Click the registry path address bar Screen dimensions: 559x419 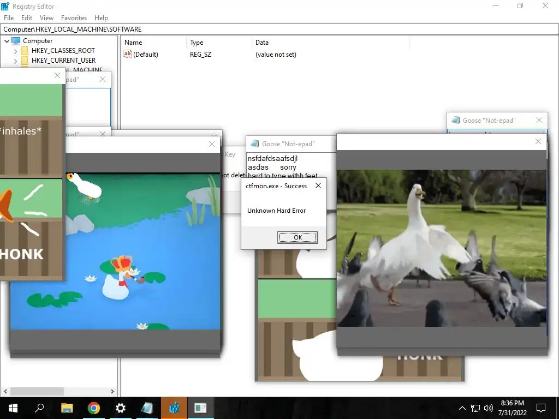[279, 29]
